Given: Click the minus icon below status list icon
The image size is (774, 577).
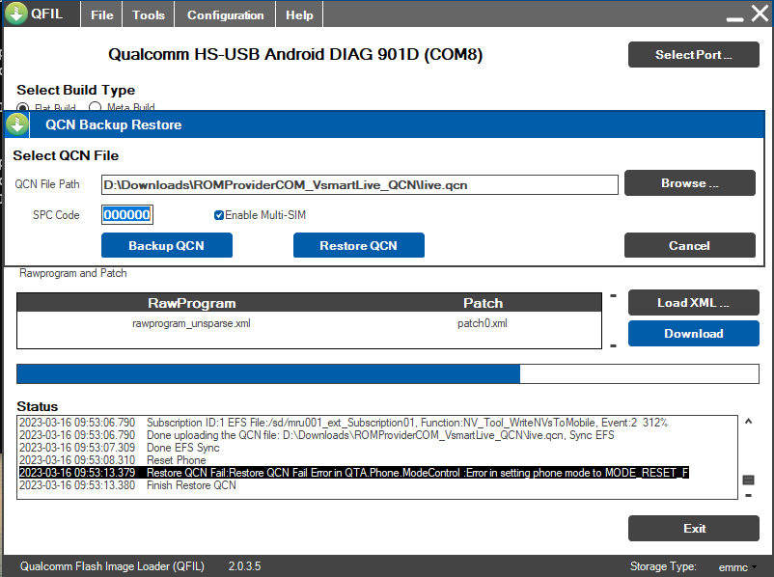Looking at the screenshot, I should [x=748, y=496].
